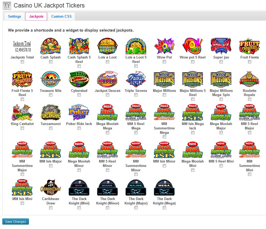The height and width of the screenshot is (229, 266).
Task: Click the plugin settings icon beside the title
Action: pyautogui.click(x=7, y=5)
